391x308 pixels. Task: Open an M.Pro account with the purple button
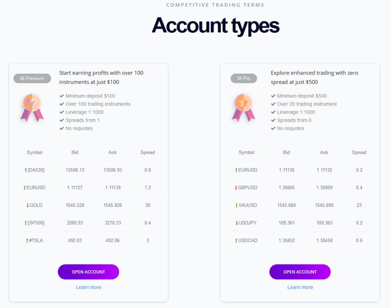(300, 272)
